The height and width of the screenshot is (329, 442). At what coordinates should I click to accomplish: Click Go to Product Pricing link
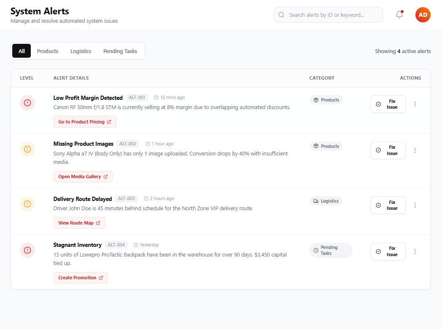(85, 122)
